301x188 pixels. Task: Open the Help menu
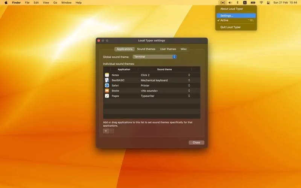click(x=79, y=3)
